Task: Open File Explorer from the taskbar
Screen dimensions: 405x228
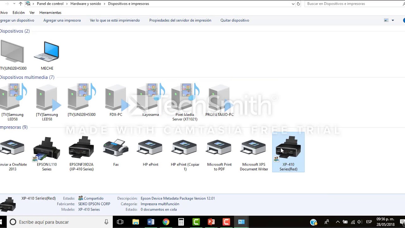Action: point(135,222)
